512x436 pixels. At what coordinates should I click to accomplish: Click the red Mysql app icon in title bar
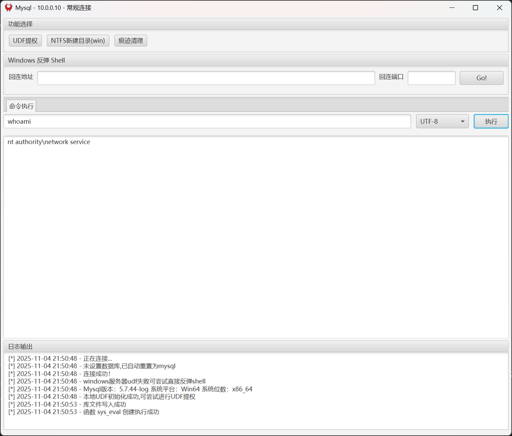click(x=8, y=7)
